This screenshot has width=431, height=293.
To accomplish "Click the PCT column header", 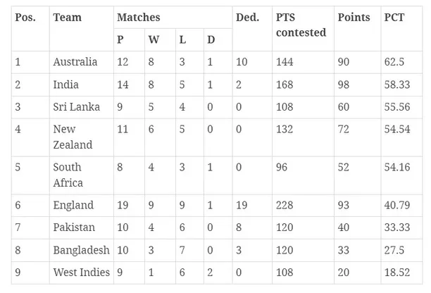I will pyautogui.click(x=394, y=17).
